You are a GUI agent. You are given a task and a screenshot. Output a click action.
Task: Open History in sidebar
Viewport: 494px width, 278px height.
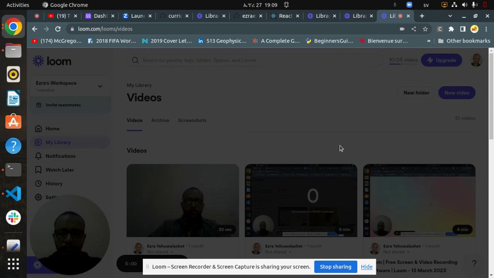point(54,184)
